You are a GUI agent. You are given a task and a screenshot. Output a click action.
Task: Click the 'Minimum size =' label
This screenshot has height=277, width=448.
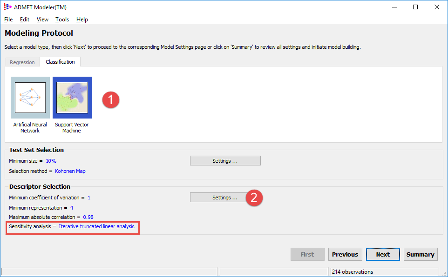[26, 161]
